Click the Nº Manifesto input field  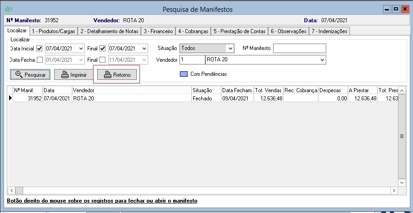(299, 49)
